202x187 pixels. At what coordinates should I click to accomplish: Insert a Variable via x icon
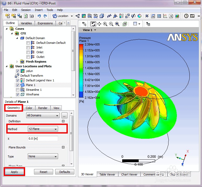tap(147, 16)
